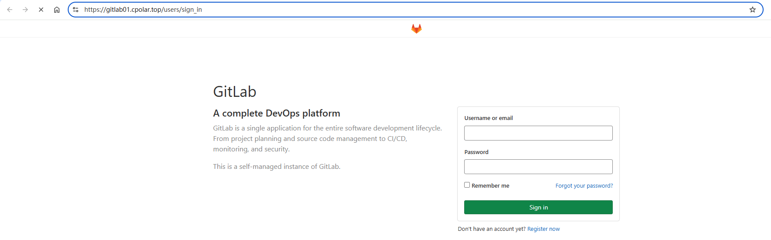Click the "Username or email" field label

[x=489, y=118]
